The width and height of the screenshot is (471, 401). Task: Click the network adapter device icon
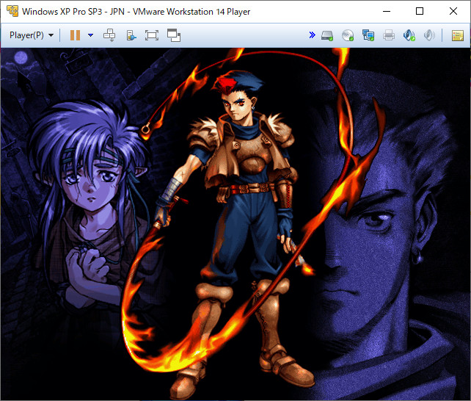[x=368, y=35]
